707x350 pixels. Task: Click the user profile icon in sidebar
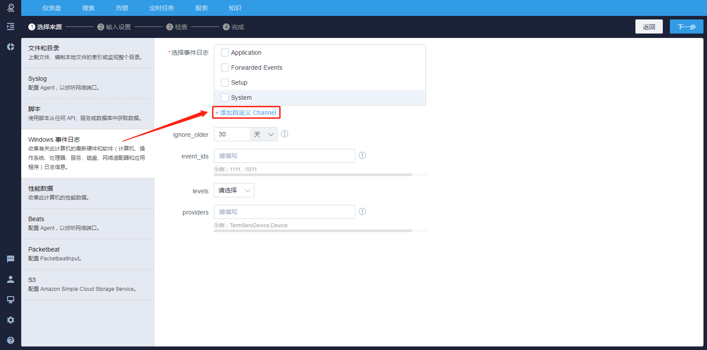click(x=11, y=279)
